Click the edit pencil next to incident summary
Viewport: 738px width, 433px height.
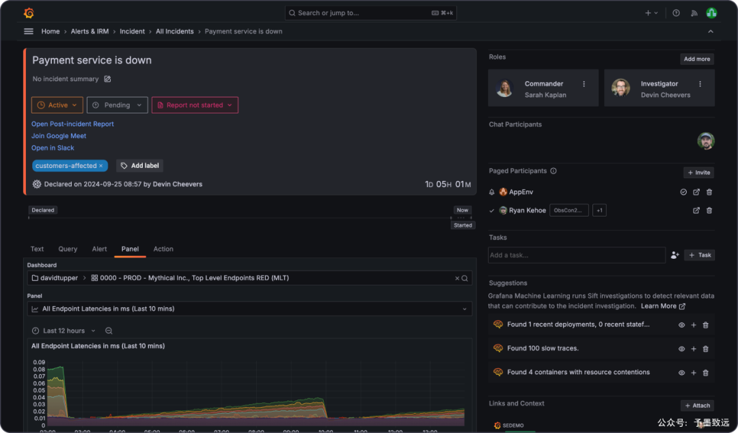(107, 79)
